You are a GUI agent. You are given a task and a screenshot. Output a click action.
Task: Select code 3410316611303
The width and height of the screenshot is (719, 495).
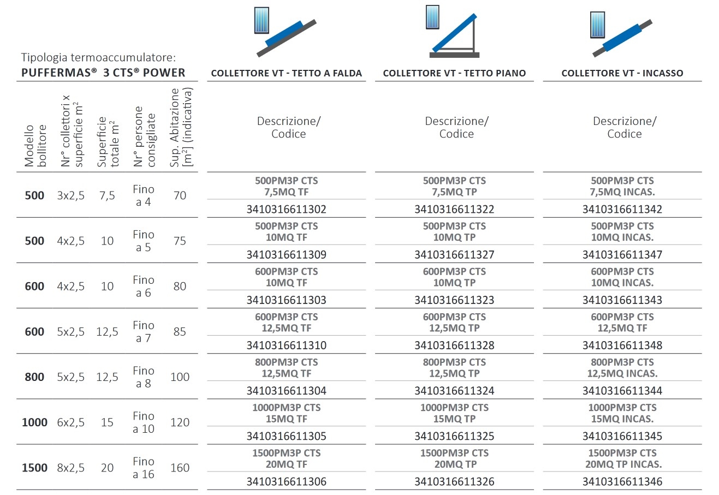click(287, 300)
